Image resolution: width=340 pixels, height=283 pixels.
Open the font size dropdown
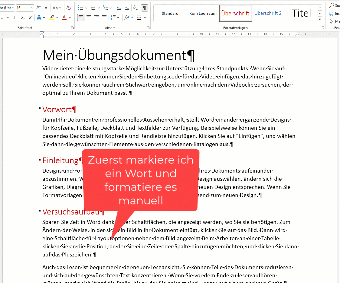[32, 8]
